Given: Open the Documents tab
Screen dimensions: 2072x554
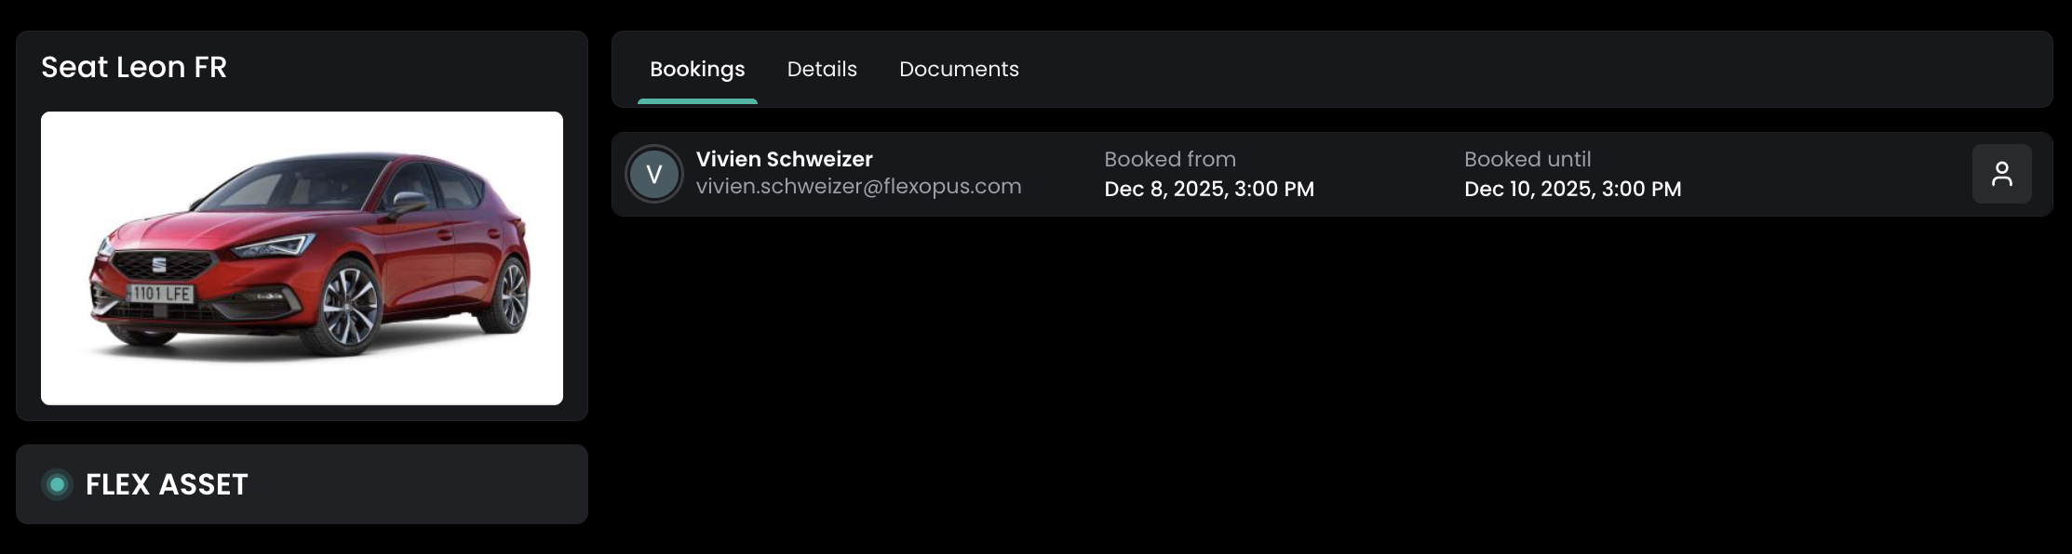Looking at the screenshot, I should click(959, 69).
